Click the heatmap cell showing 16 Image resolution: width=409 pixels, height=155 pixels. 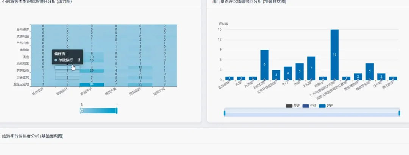(x=92, y=60)
